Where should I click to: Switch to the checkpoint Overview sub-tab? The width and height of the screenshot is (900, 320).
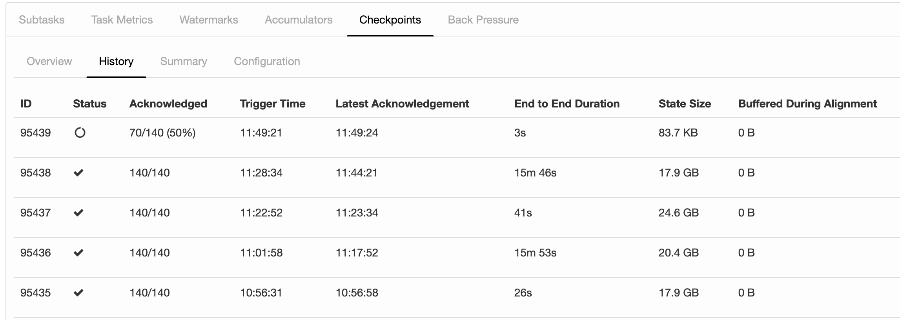pyautogui.click(x=49, y=62)
